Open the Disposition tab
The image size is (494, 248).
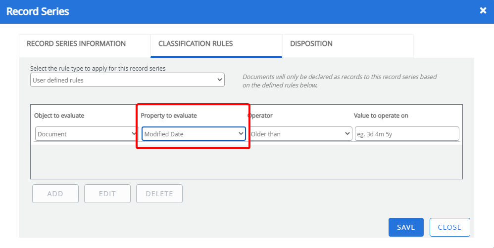[311, 43]
